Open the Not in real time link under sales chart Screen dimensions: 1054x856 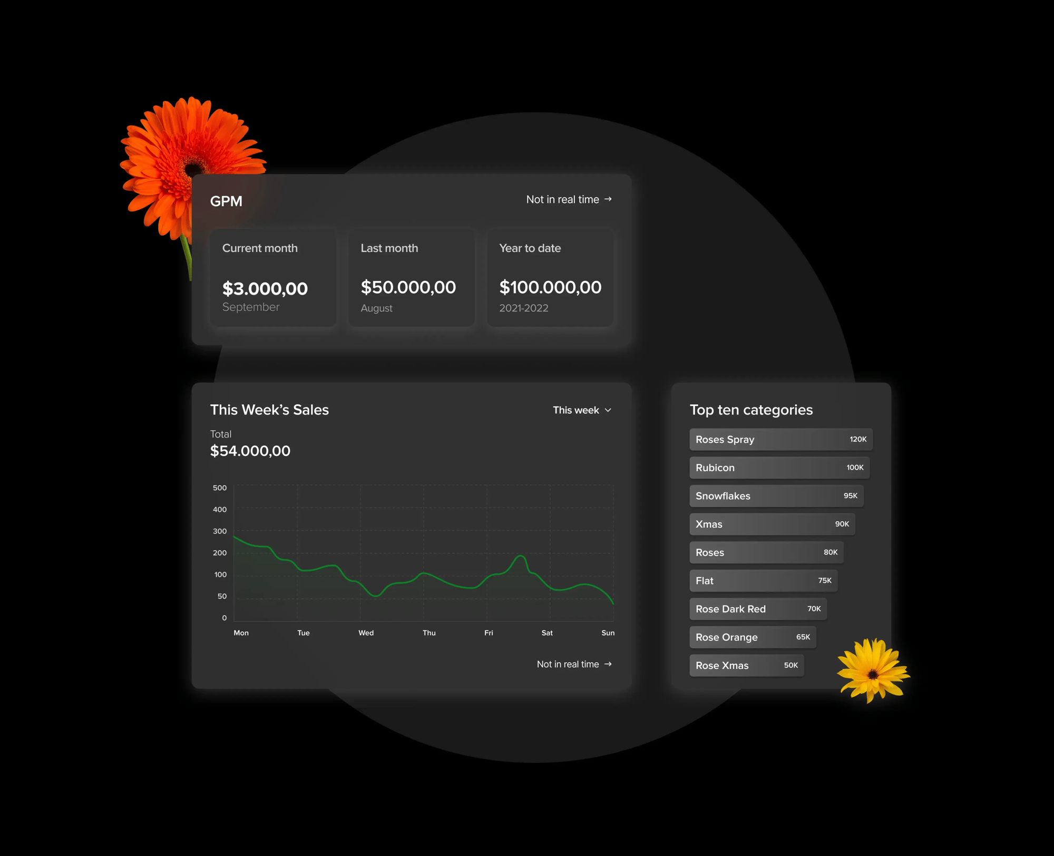pyautogui.click(x=568, y=664)
